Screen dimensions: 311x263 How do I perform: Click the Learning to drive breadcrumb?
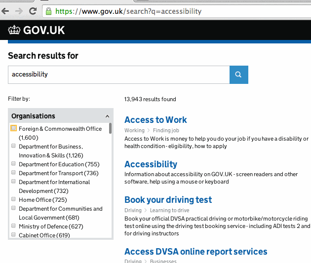(170, 210)
